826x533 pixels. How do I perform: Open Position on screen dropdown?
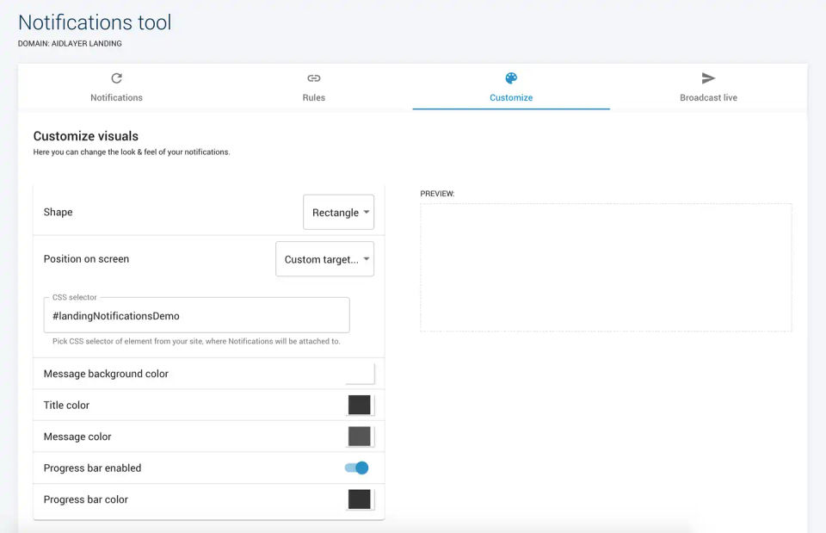pos(324,259)
